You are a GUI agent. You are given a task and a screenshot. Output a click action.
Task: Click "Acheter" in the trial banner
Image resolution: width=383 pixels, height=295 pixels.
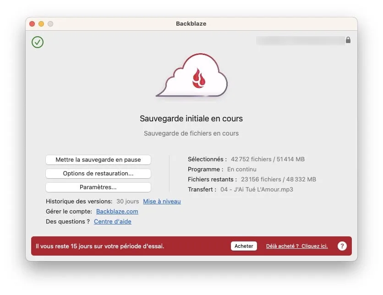[244, 246]
